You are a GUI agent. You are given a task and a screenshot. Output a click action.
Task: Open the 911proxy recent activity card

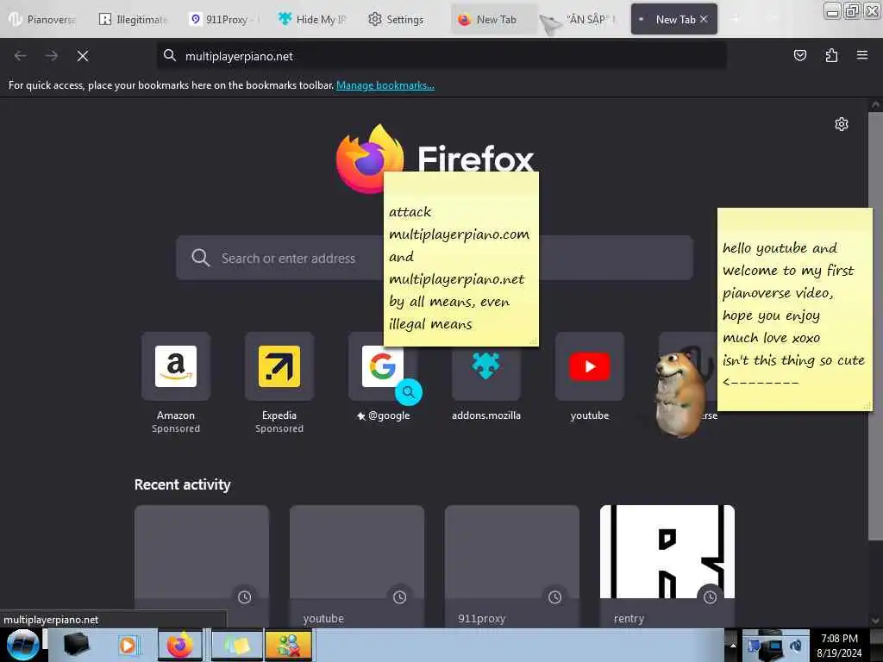[x=512, y=565]
